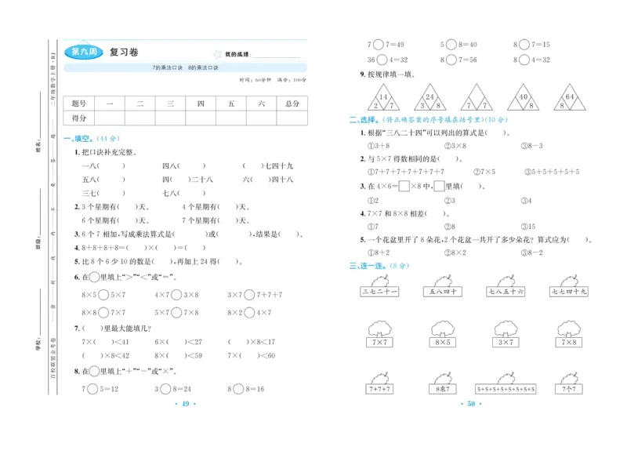This screenshot has height=454, width=627.
Task: Click the page number "50" marker
Action: [x=470, y=402]
